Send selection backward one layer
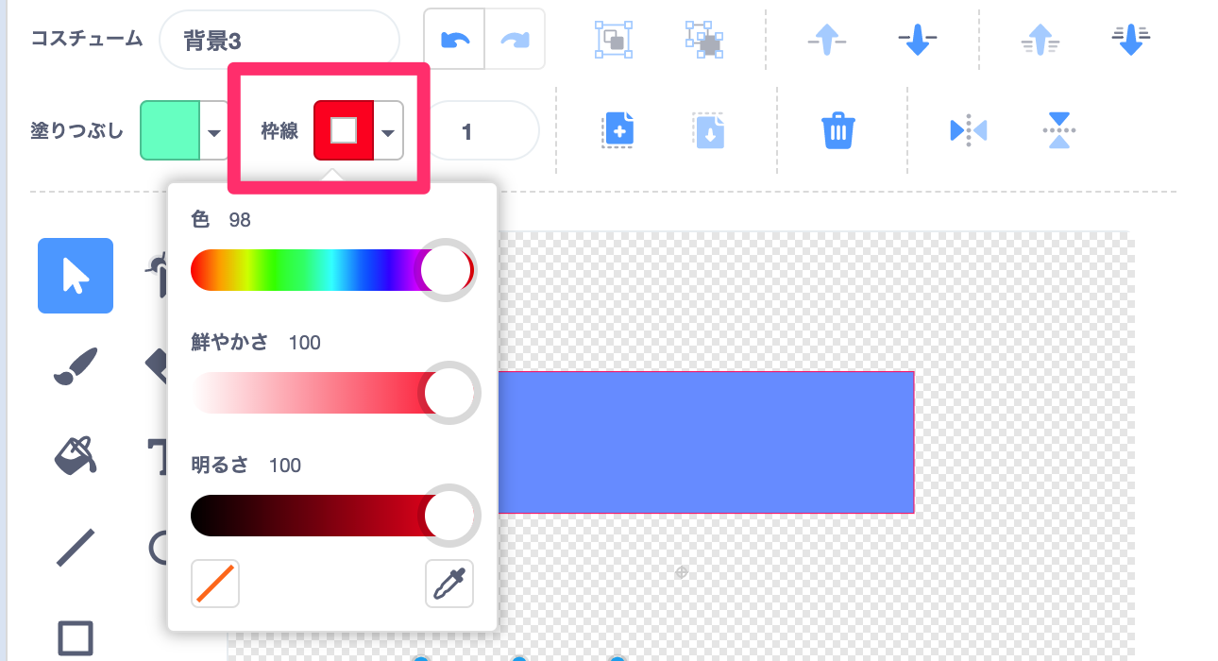The image size is (1218, 661). click(x=917, y=40)
